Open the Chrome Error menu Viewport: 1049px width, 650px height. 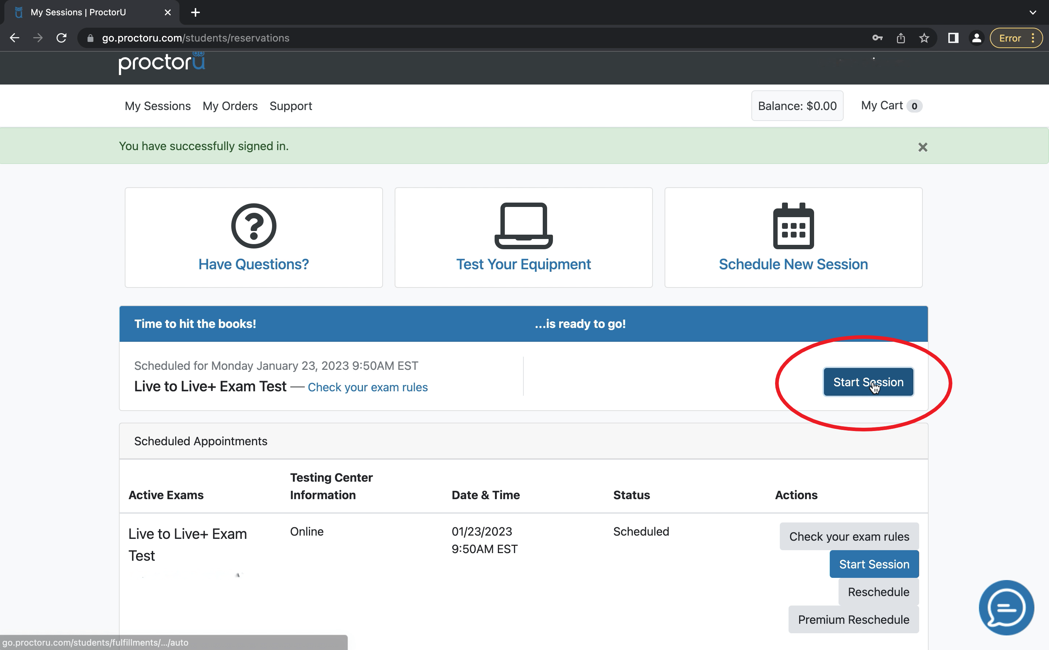1016,38
